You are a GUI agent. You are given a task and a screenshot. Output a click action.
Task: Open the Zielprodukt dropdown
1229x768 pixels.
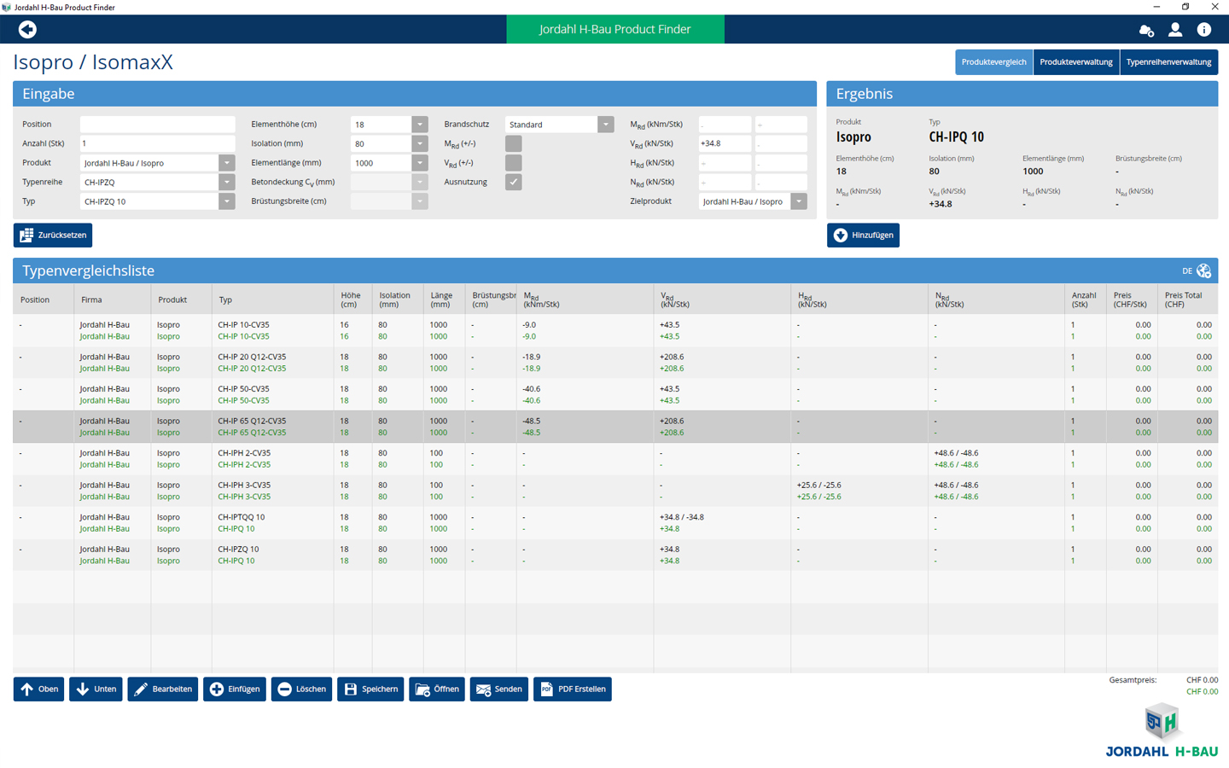(798, 201)
